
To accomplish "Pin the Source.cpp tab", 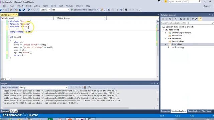I will click(x=14, y=15).
